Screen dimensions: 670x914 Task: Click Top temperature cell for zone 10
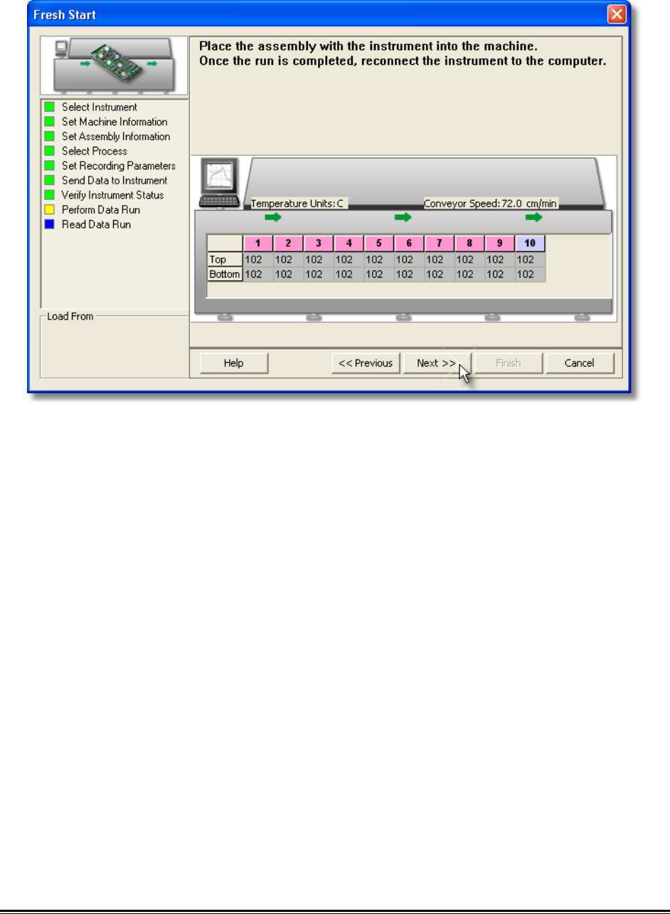pos(530,260)
